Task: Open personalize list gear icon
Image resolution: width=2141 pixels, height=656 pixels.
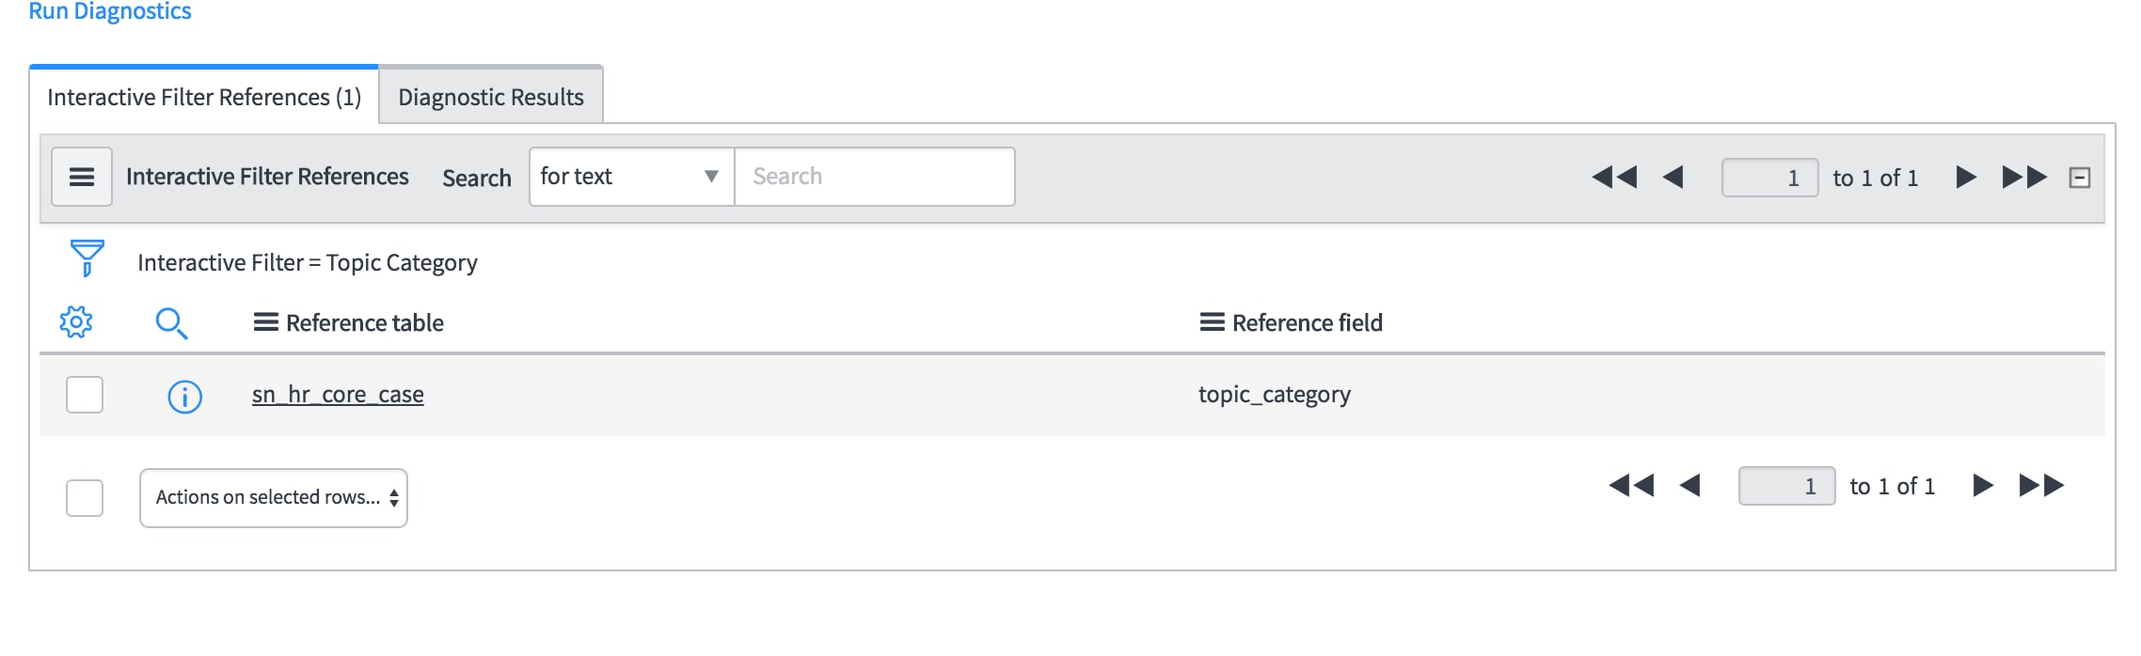Action: point(76,322)
